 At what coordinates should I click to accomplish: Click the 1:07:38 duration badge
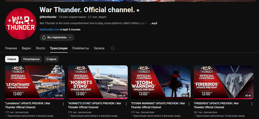click(x=59, y=96)
